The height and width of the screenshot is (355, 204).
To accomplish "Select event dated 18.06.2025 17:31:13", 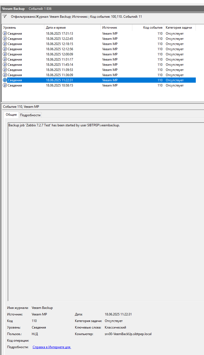I will coord(99,33).
